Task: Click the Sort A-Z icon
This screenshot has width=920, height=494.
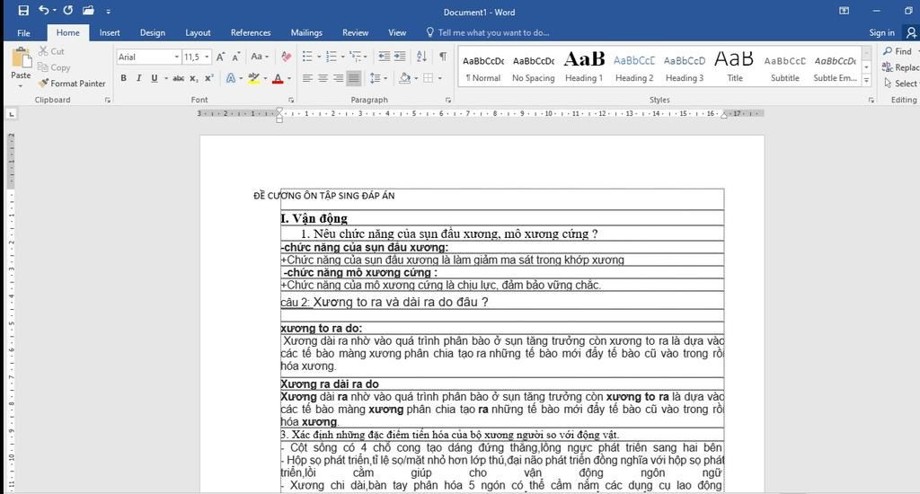Action: (x=421, y=57)
